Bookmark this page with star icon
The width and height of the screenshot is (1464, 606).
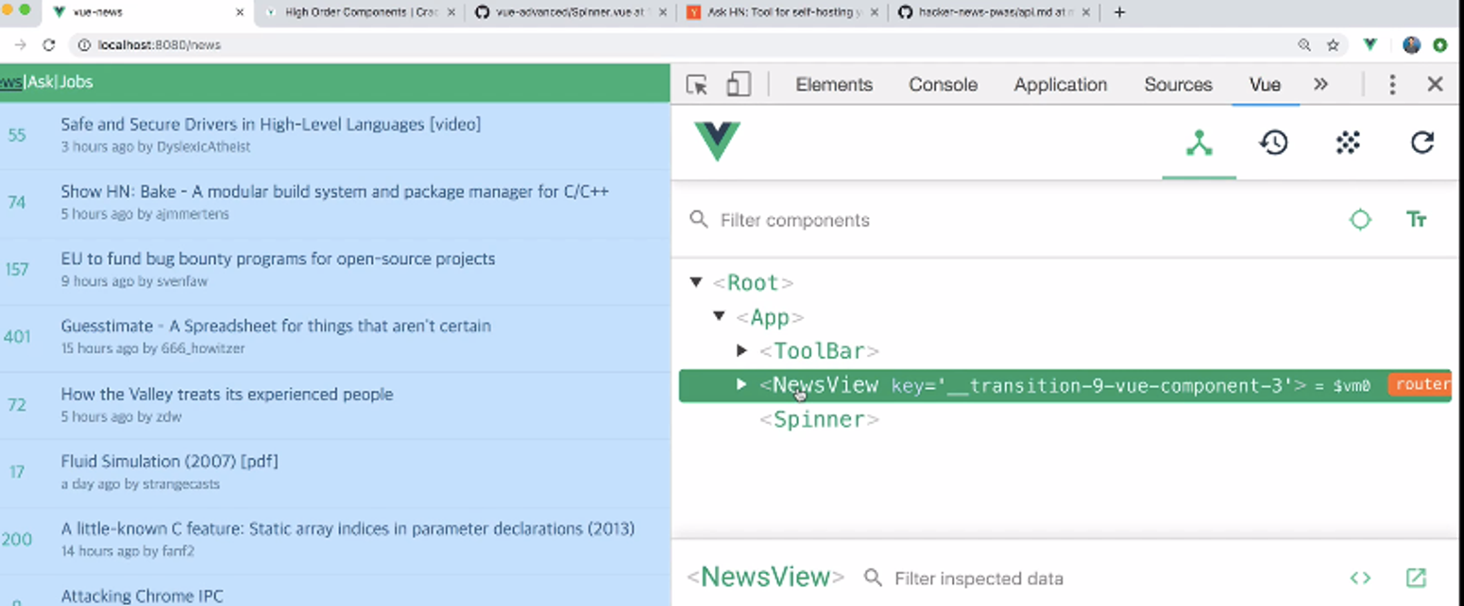pos(1334,44)
